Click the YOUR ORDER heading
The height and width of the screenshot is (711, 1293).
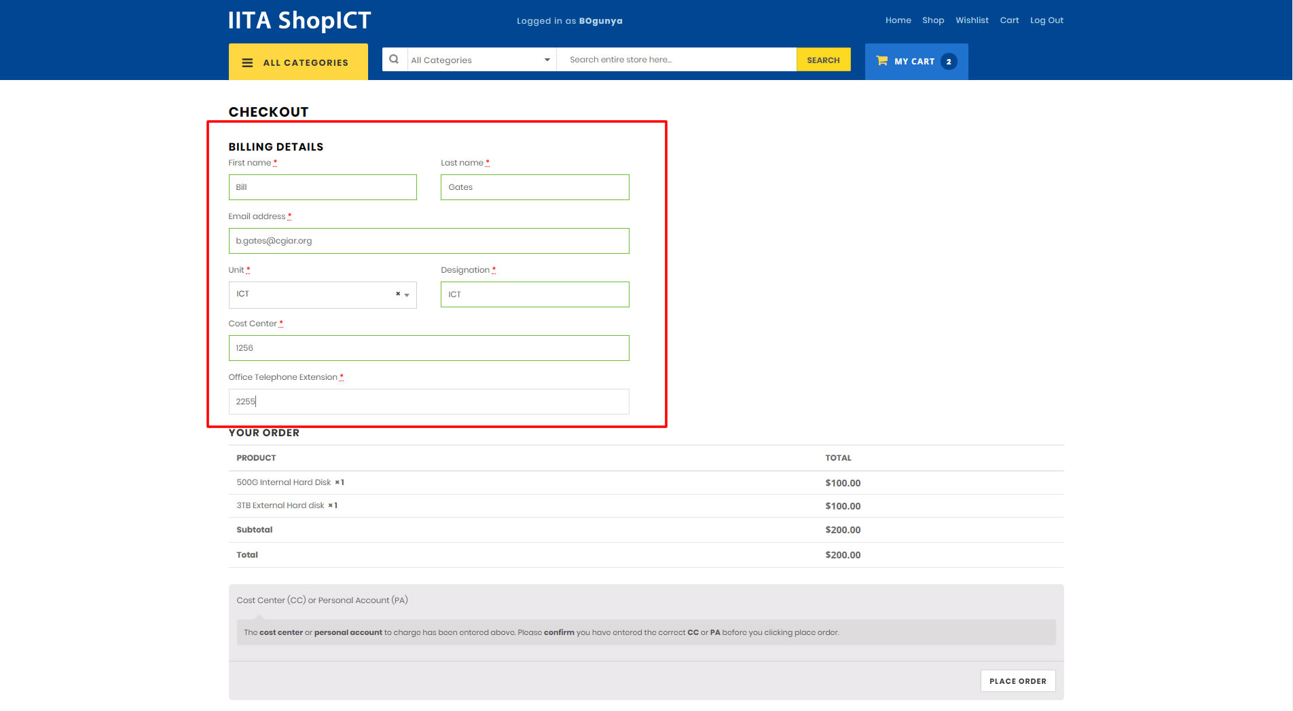point(263,433)
